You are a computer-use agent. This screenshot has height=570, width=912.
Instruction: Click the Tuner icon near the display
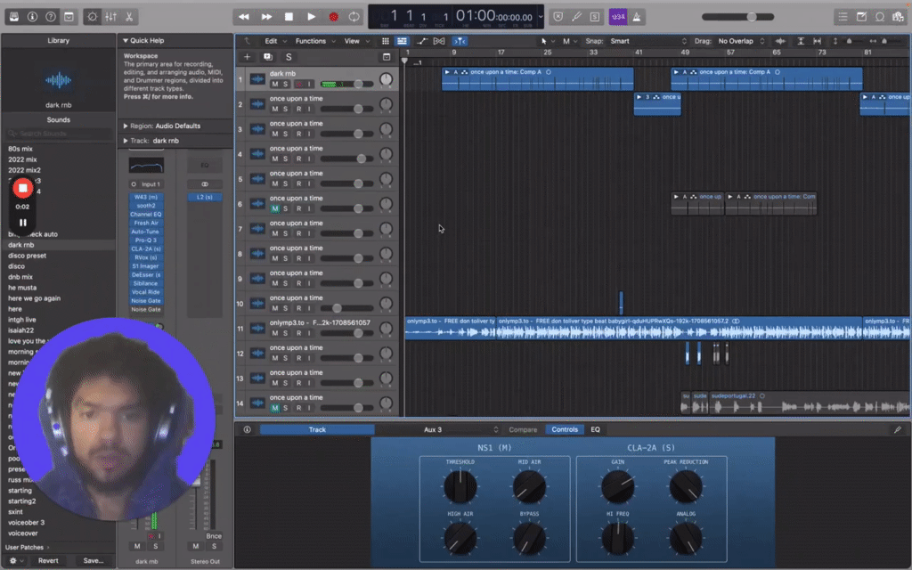576,16
